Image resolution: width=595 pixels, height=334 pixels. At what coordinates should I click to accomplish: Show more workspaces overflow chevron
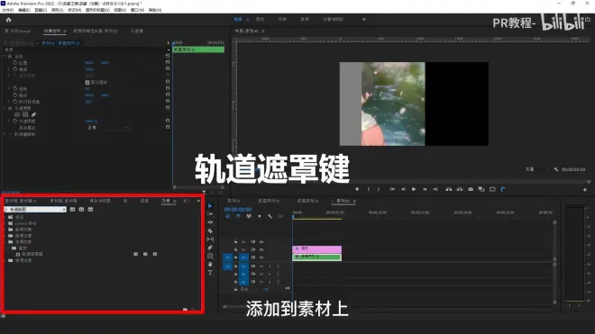[x=364, y=19]
